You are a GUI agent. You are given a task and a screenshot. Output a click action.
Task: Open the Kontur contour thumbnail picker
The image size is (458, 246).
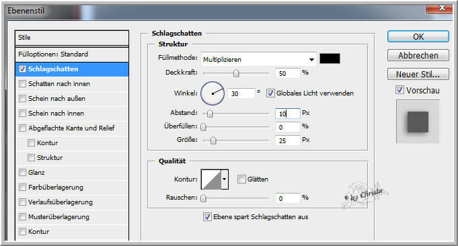point(211,179)
